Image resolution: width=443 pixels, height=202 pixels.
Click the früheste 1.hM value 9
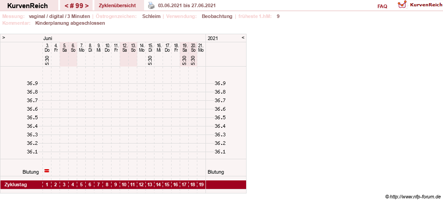point(278,16)
